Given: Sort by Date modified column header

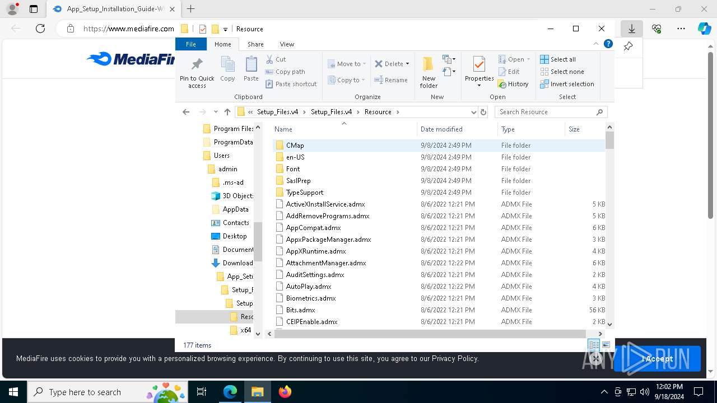Looking at the screenshot, I should coord(457,129).
